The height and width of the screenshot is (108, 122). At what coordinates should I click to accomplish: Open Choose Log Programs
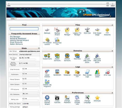pos(47,83)
